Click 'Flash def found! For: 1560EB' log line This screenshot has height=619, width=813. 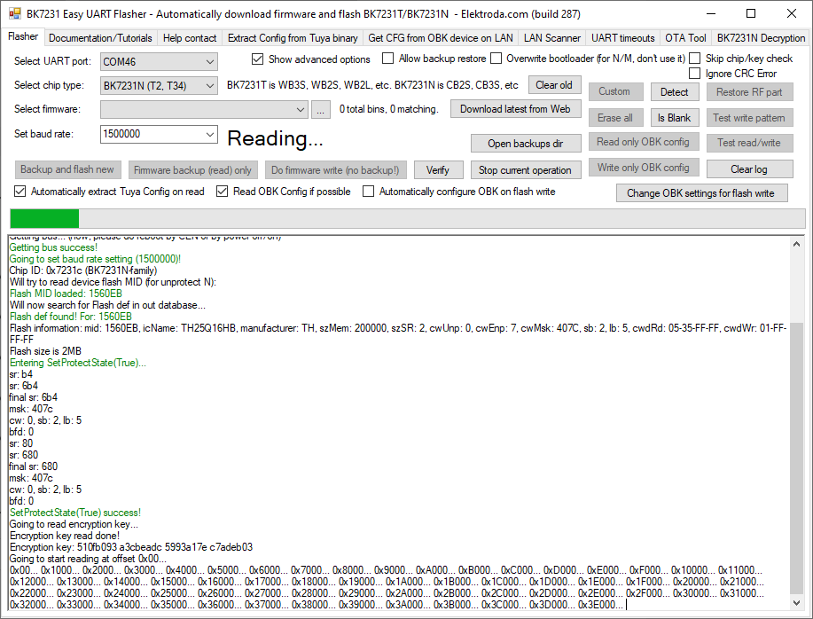point(71,317)
